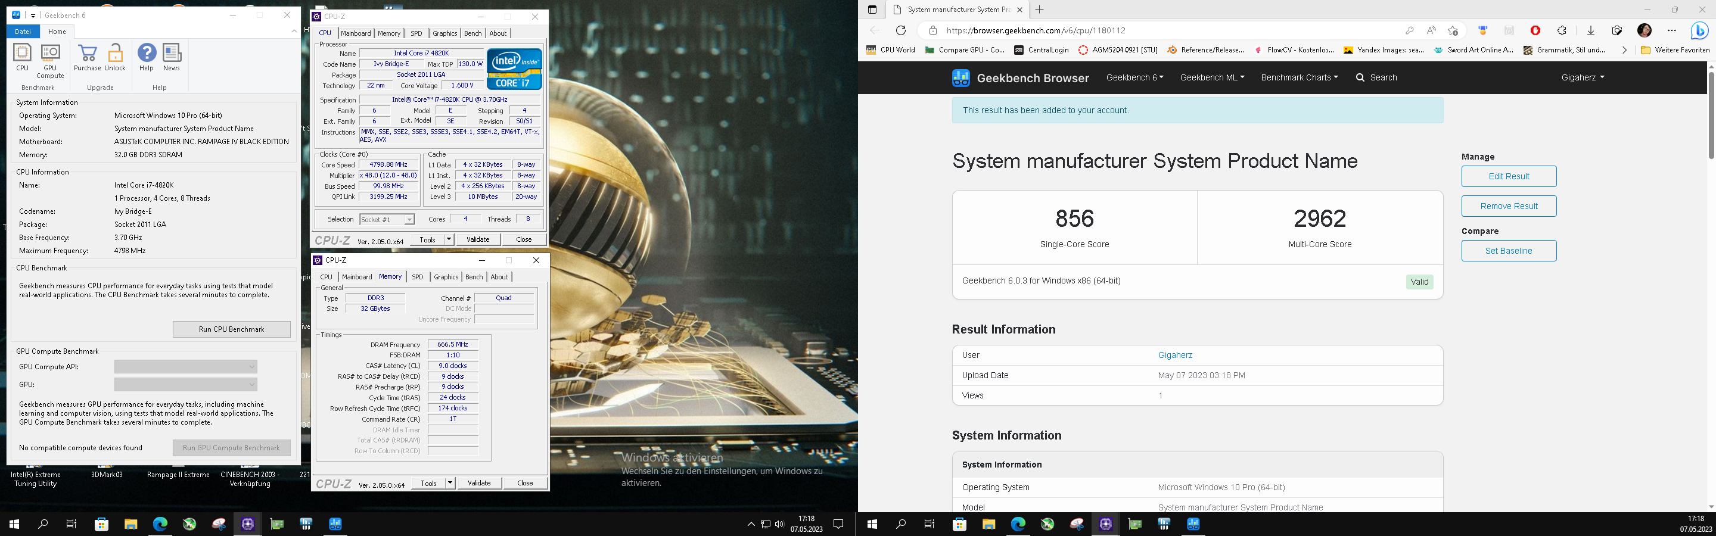Open the browser extensions puzzle icon
This screenshot has width=1716, height=536.
(1562, 30)
